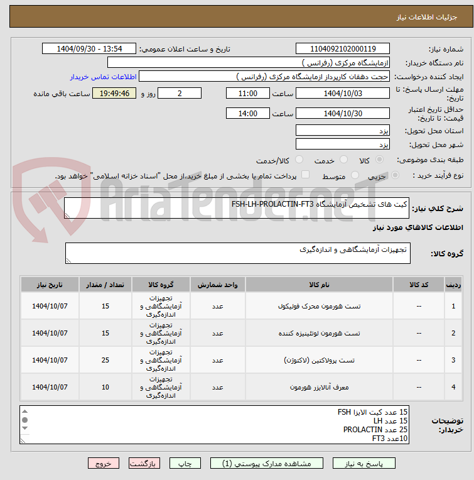Click the price validity date 1404/10/30
This screenshot has width=474, height=480.
tap(343, 113)
